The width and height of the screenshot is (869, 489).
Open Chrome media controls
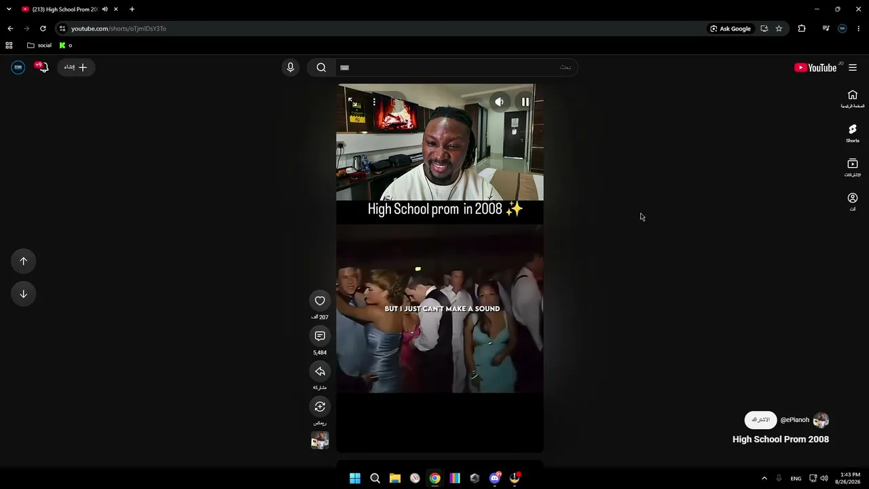click(x=826, y=29)
